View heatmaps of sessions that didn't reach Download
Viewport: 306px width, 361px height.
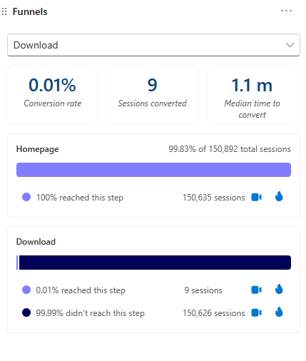[x=279, y=312]
